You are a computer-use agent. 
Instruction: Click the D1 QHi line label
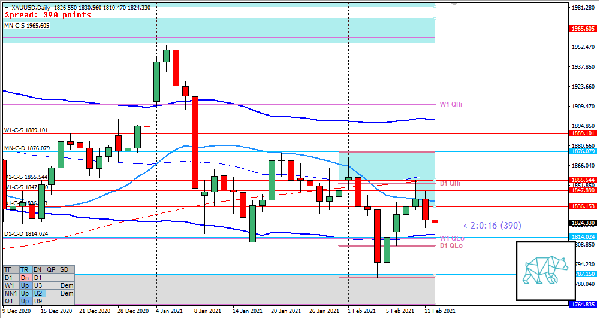click(x=450, y=183)
